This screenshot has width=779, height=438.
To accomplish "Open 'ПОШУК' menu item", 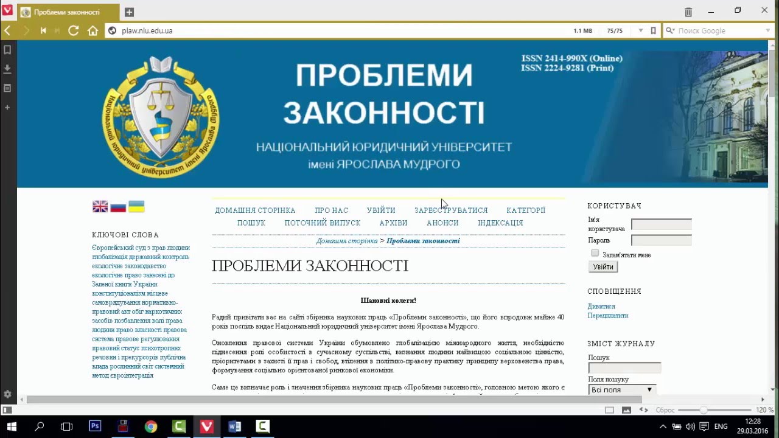I will (251, 223).
